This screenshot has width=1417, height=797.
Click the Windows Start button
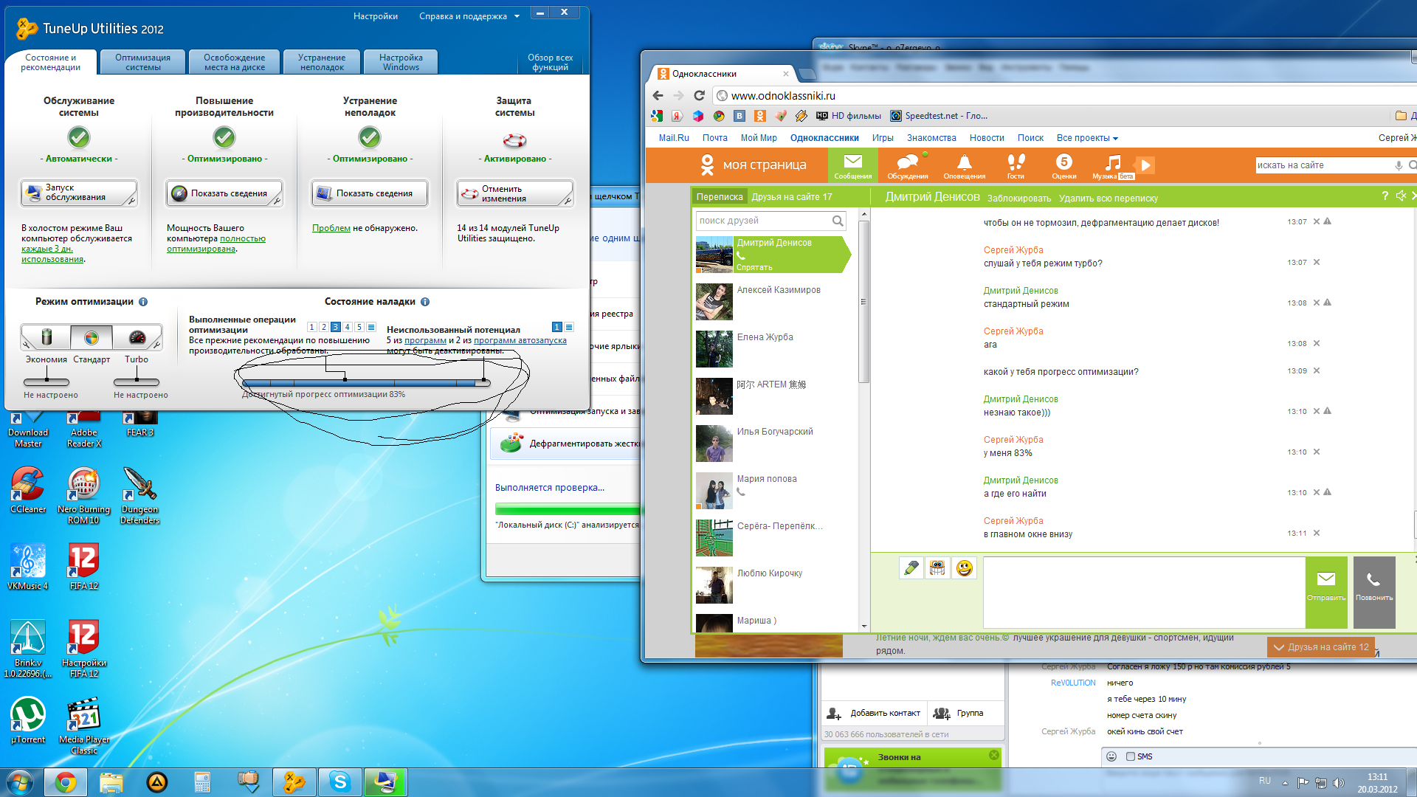coord(20,782)
